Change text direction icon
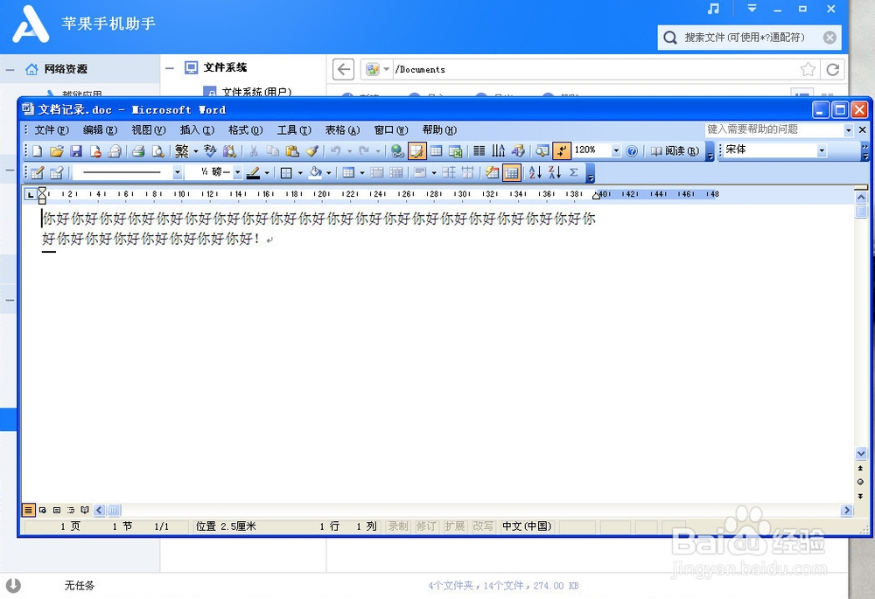The image size is (875, 599). coord(498,150)
